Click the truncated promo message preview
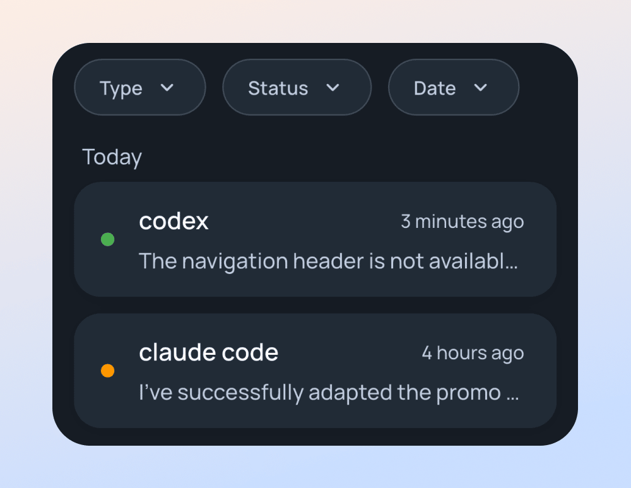 point(329,392)
